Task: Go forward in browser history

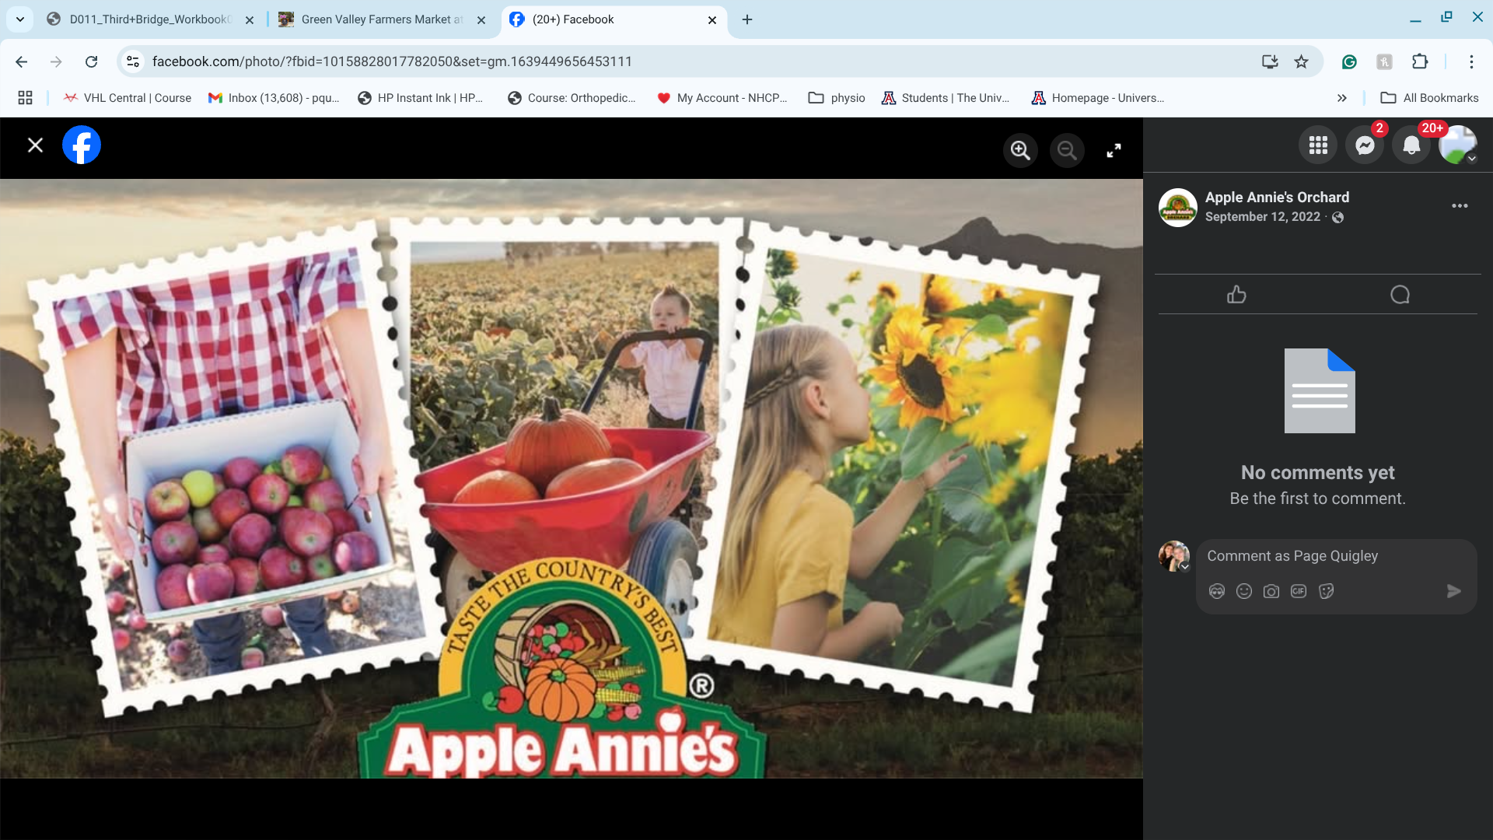Action: tap(56, 61)
